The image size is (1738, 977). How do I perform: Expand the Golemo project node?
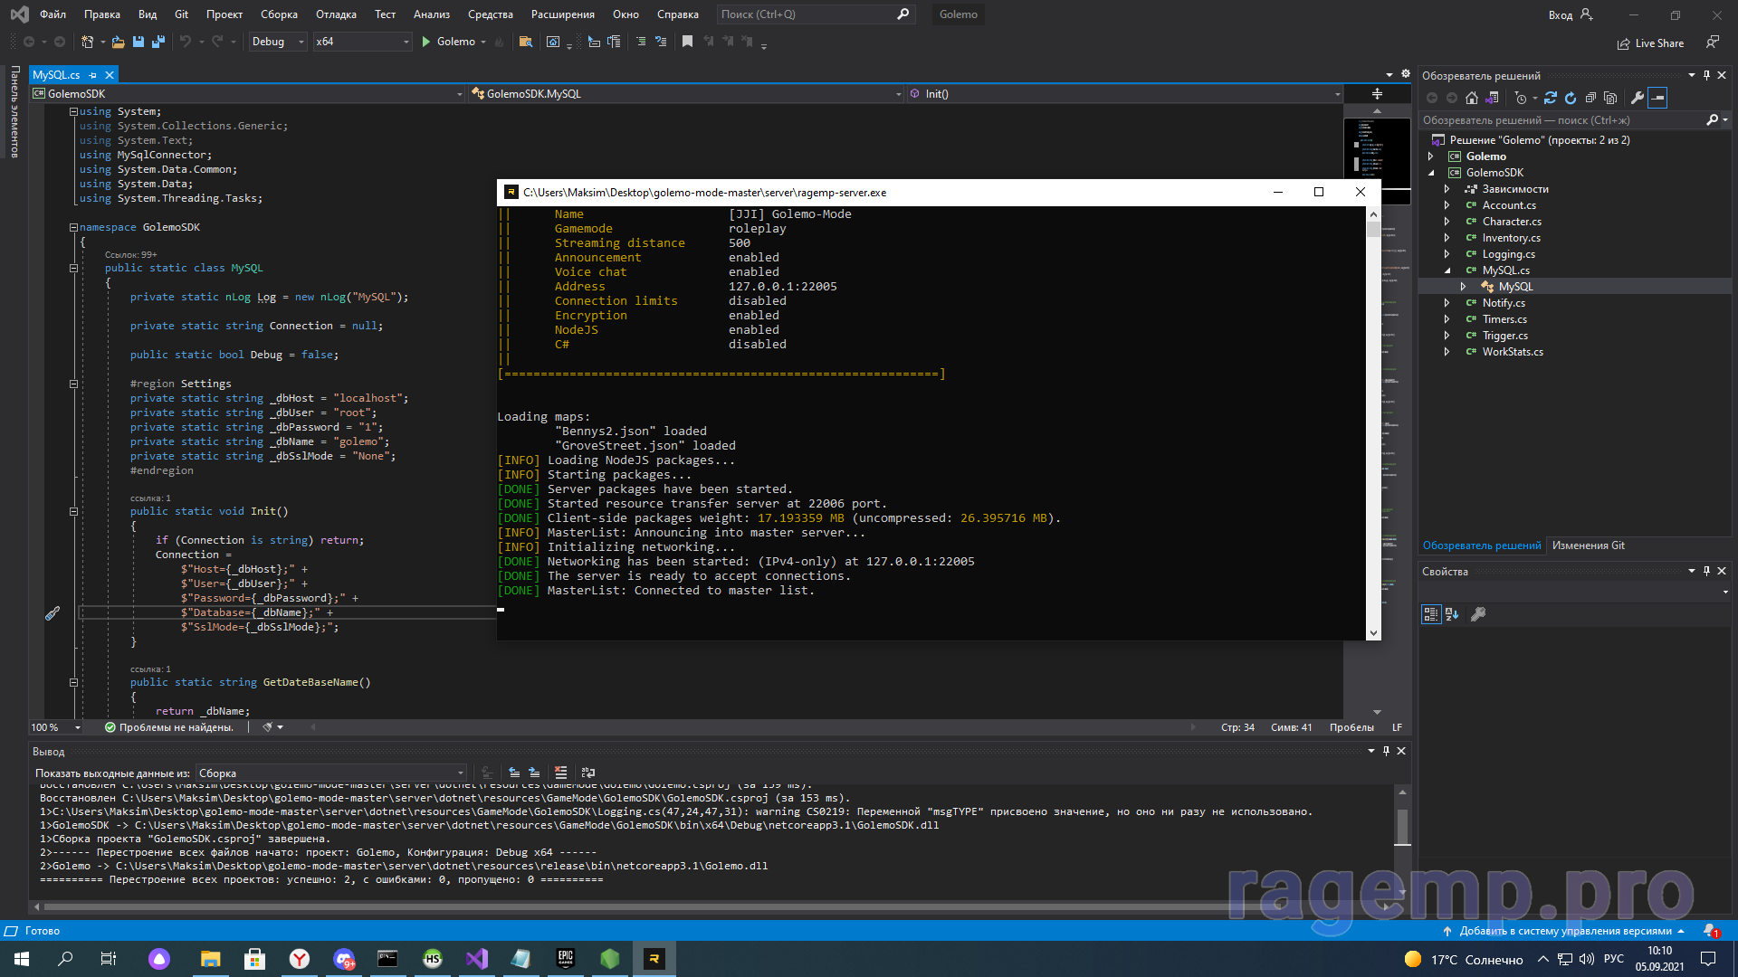point(1431,157)
